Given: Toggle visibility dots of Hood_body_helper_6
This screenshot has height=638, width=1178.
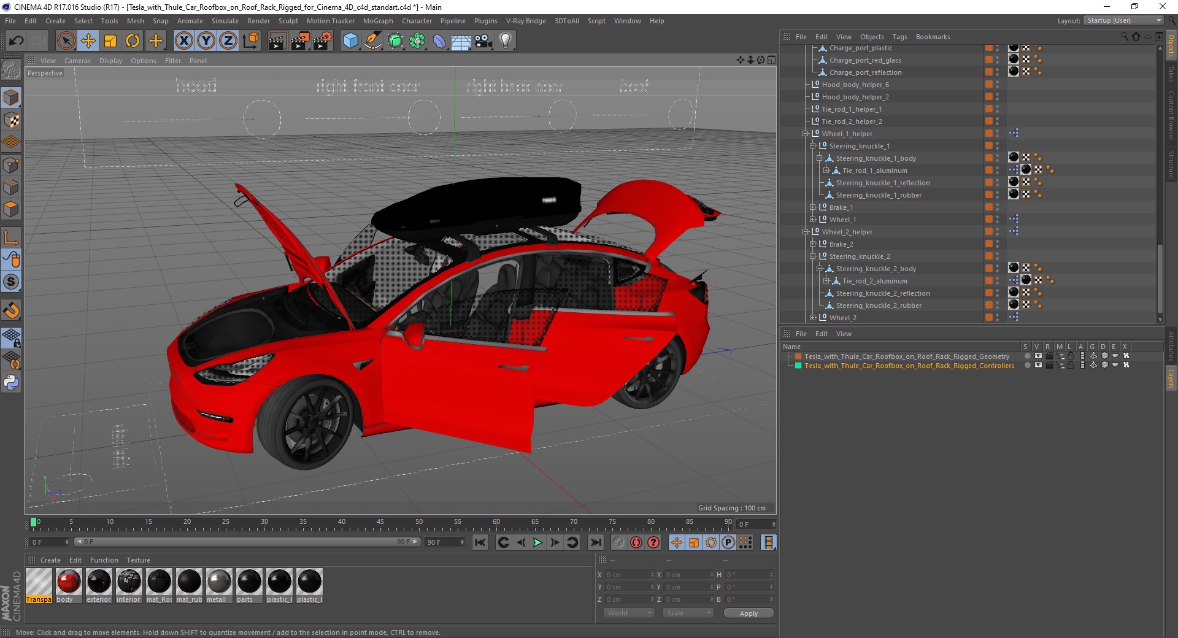Looking at the screenshot, I should [x=997, y=85].
